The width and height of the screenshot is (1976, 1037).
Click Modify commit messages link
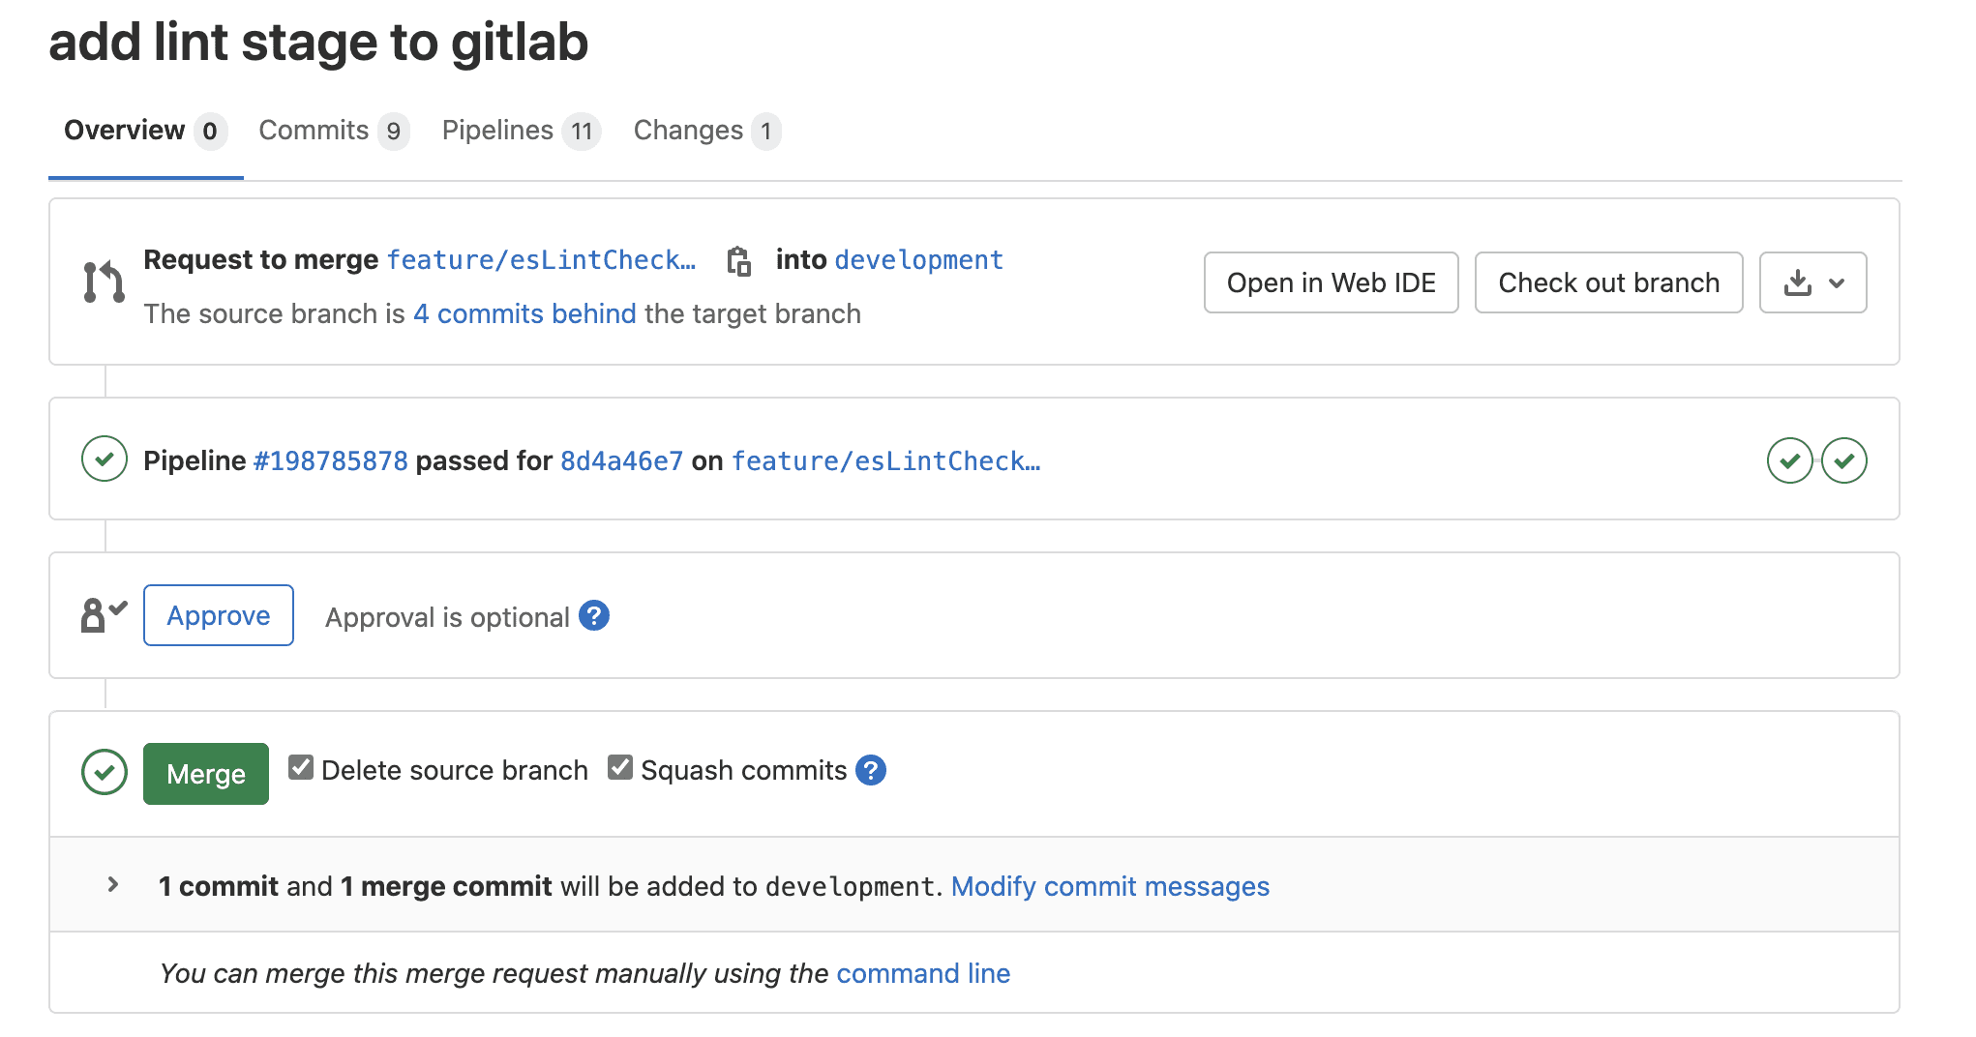[x=1110, y=886]
